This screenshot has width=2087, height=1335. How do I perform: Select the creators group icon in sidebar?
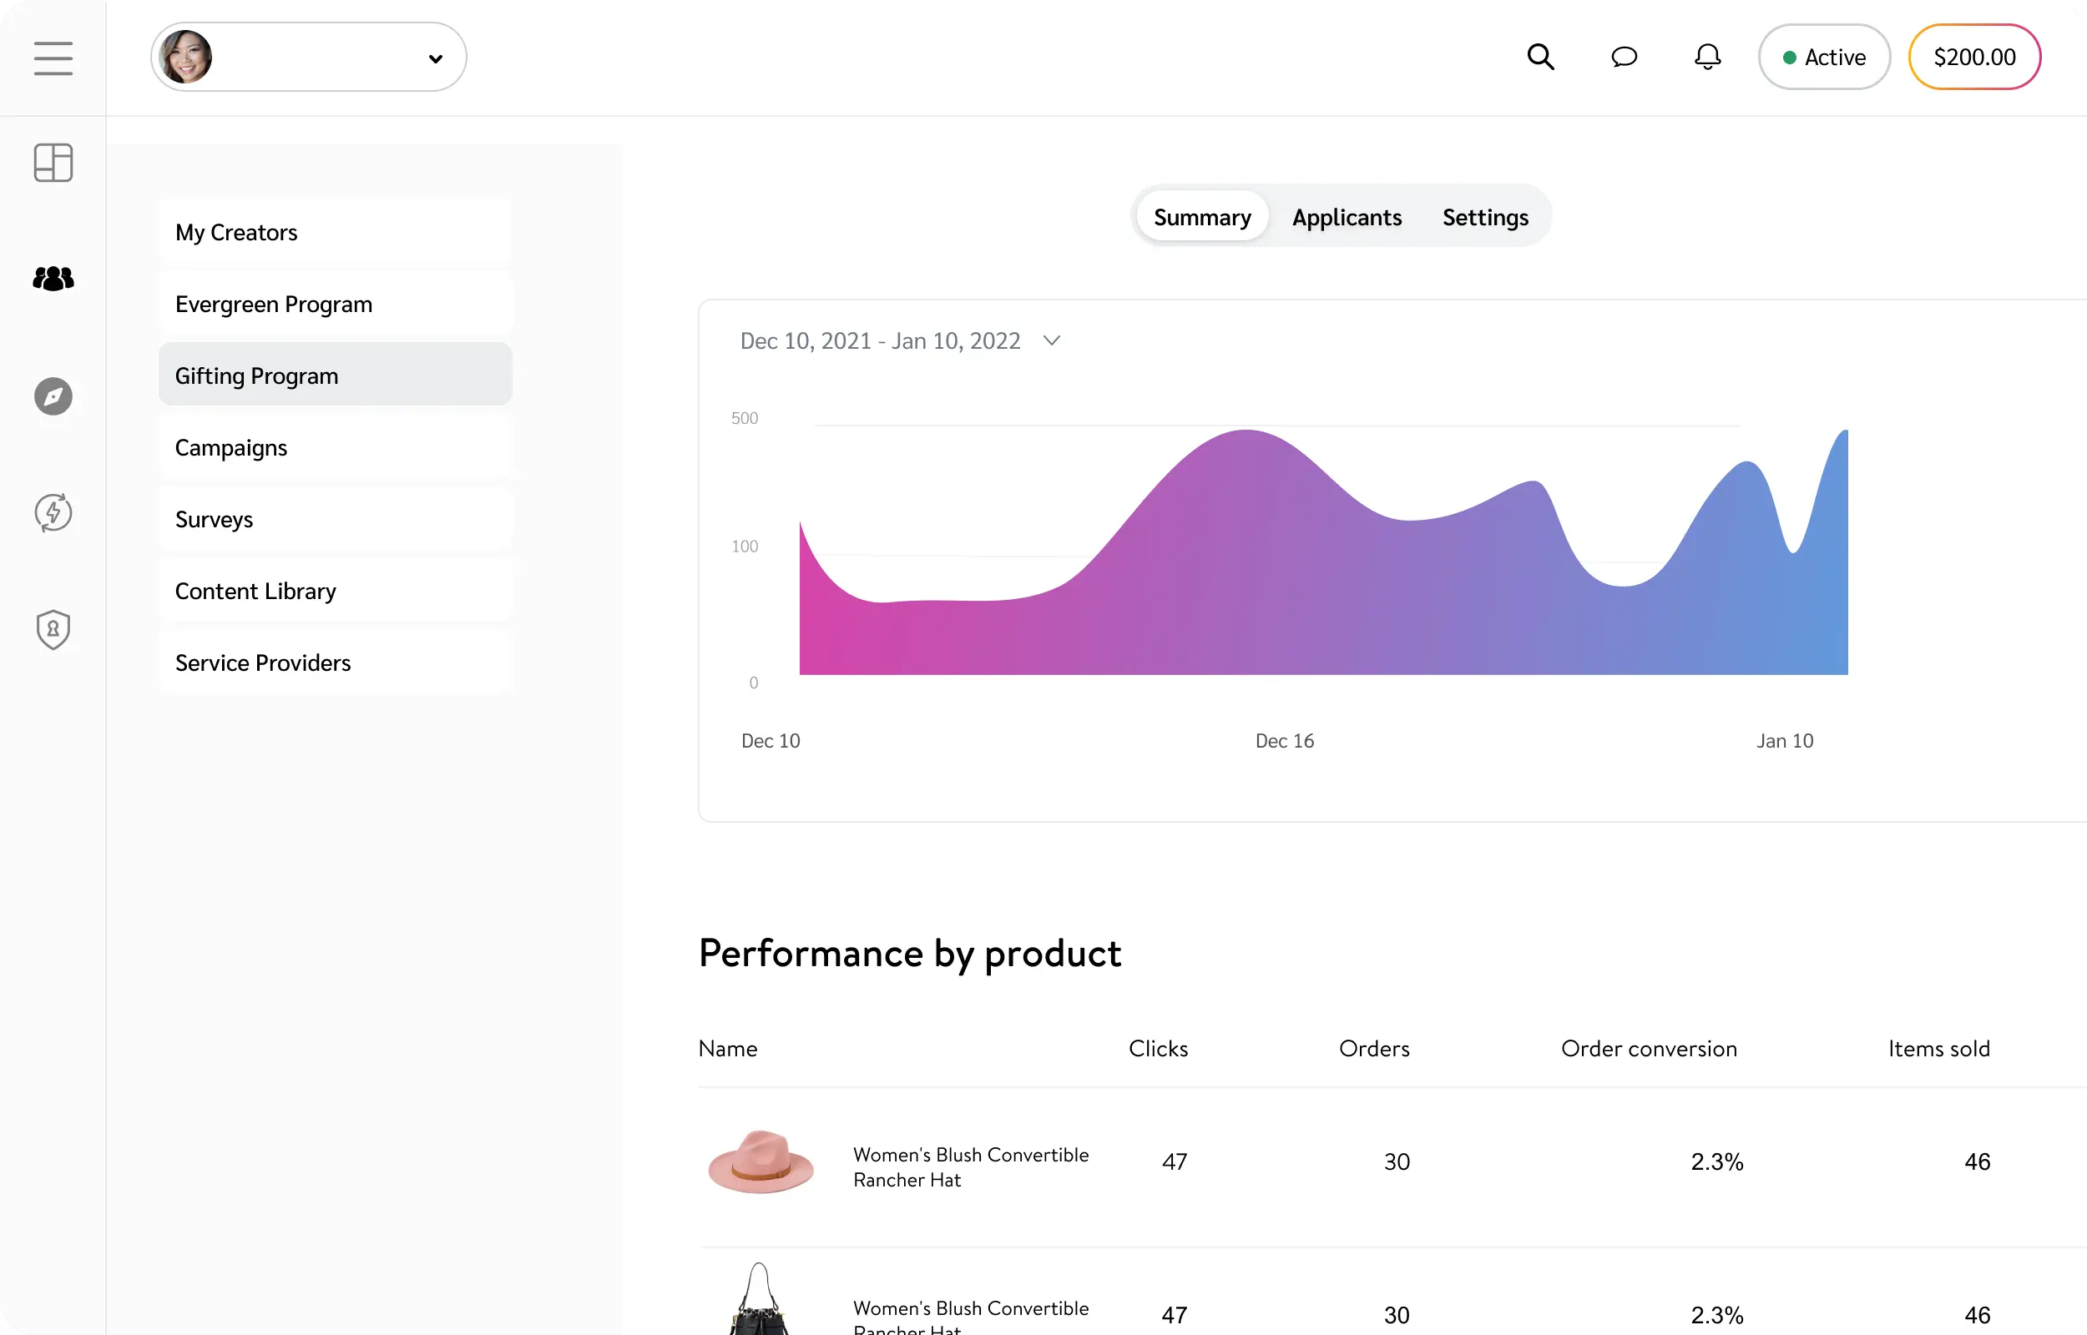(x=53, y=279)
